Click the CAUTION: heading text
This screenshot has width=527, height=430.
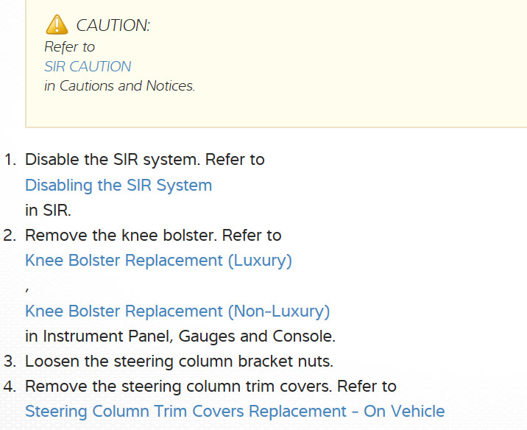point(113,26)
